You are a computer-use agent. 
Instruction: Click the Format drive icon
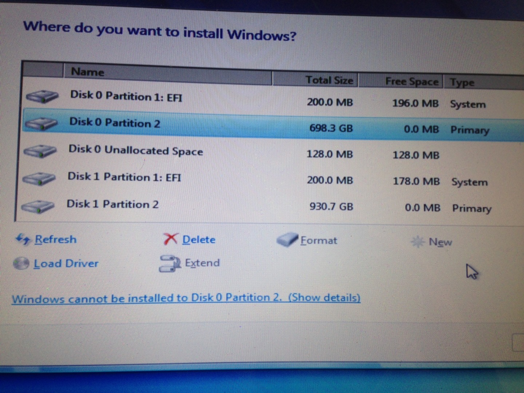[x=287, y=240]
